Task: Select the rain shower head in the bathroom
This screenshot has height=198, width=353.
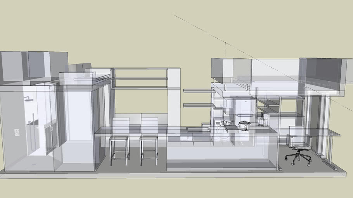Action: pyautogui.click(x=28, y=99)
